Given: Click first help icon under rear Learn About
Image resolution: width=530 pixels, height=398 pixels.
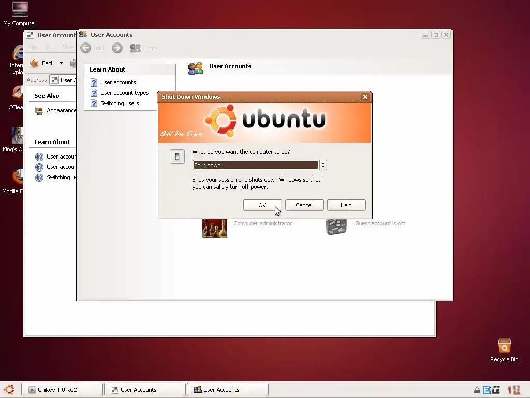Looking at the screenshot, I should click(39, 157).
